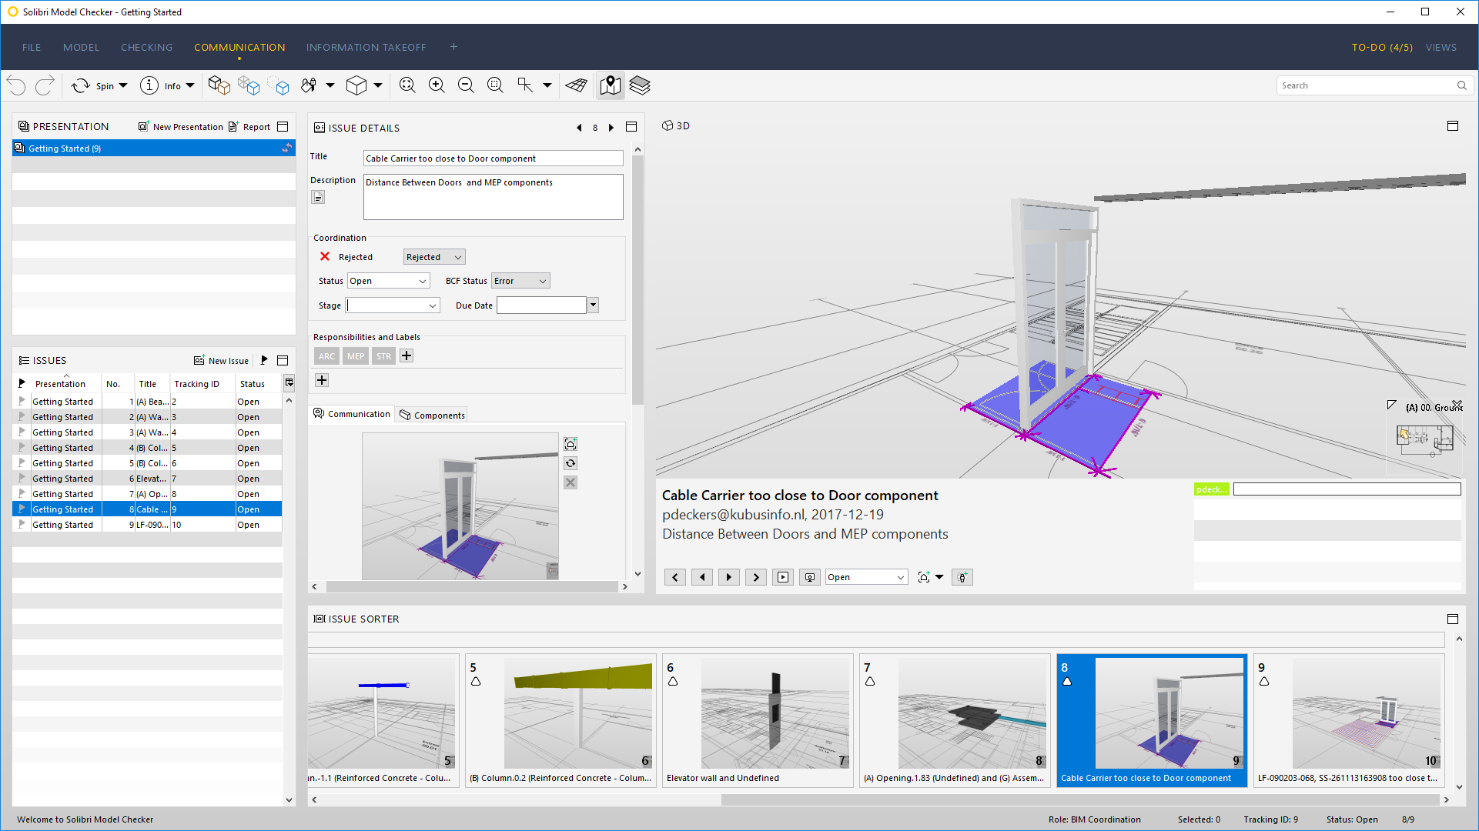
Task: Toggle presentation flag for issue 9 row
Action: point(22,525)
